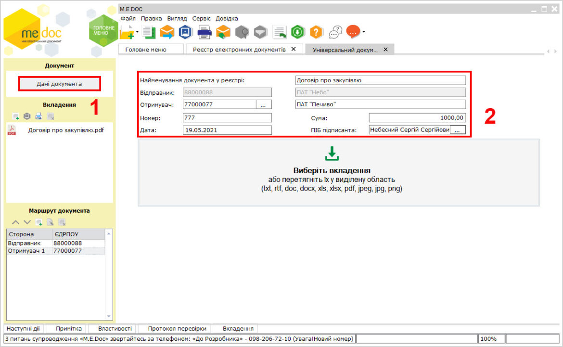Click the ЄДРПОУ column header
This screenshot has height=347, width=563.
pos(78,234)
